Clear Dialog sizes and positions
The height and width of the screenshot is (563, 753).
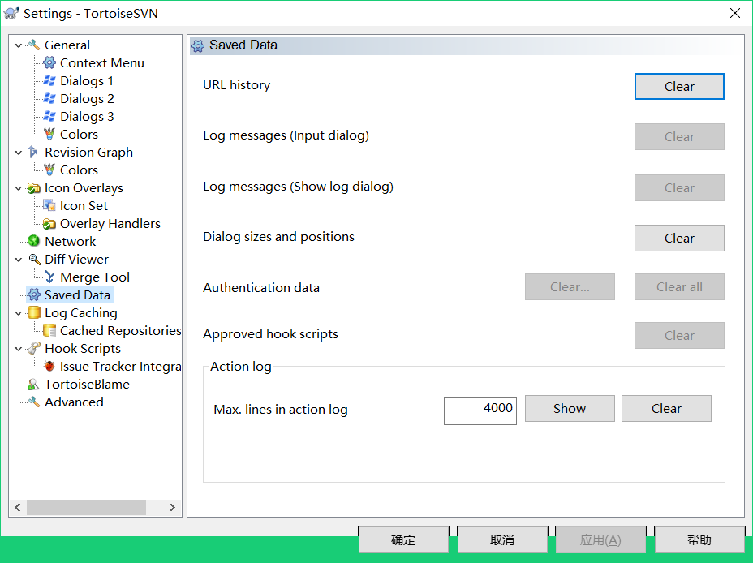[x=679, y=238]
